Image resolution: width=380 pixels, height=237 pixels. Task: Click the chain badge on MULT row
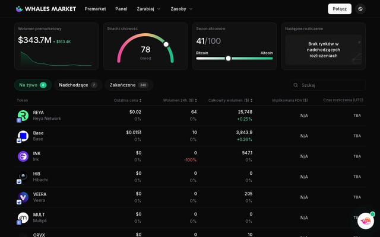click(x=19, y=223)
